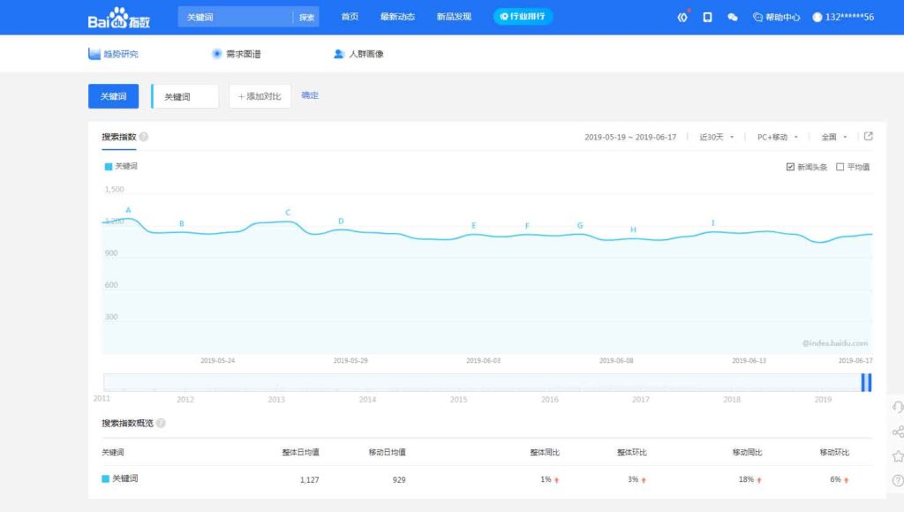904x512 pixels.
Task: Click the export chart icon
Action: [x=869, y=137]
